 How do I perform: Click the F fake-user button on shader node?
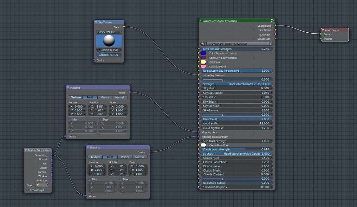271,43
